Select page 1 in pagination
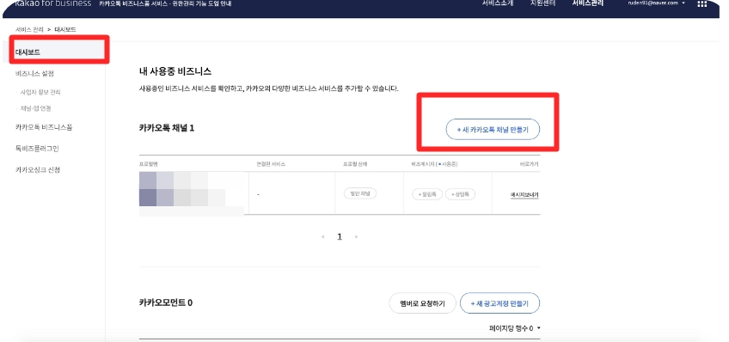The image size is (729, 342). 340,237
